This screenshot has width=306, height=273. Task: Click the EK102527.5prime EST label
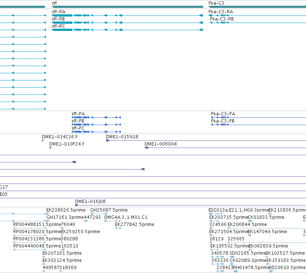pyautogui.click(x=285, y=253)
